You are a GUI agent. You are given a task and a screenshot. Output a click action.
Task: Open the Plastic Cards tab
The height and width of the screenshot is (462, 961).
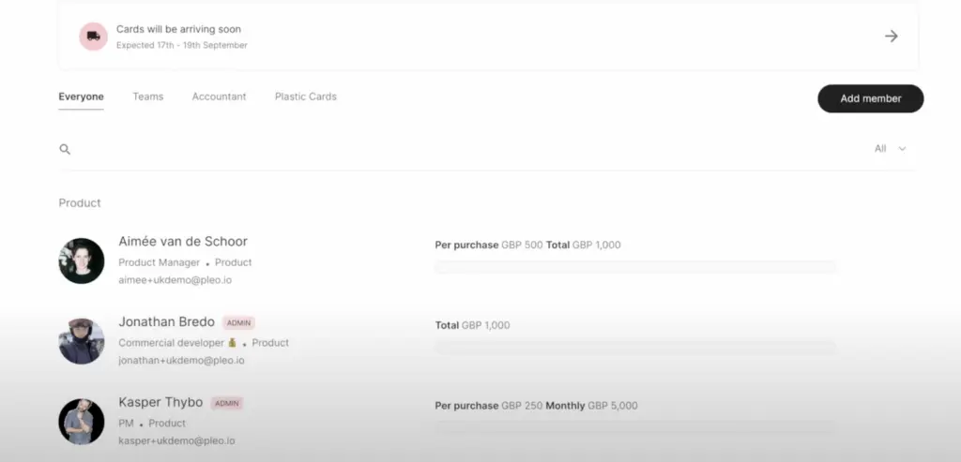pyautogui.click(x=305, y=97)
